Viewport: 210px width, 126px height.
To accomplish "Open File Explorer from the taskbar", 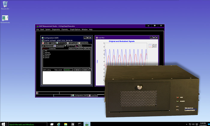I will pos(66,124).
